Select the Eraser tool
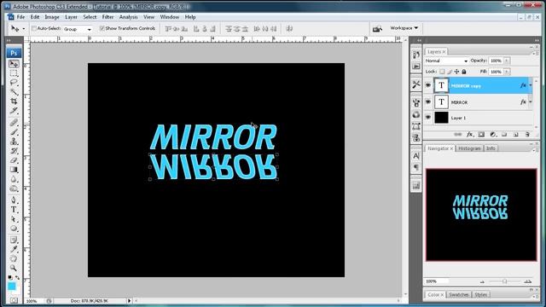Screen dimensions: 546x307 [x=14, y=160]
